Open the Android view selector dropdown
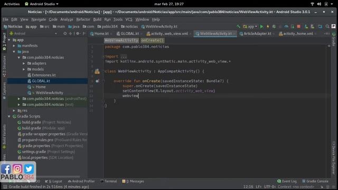Screen dimensions: 338x190 (x=33, y=34)
